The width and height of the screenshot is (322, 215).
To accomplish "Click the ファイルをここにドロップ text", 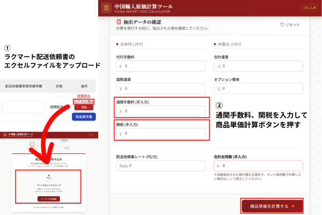I will pos(49,185).
